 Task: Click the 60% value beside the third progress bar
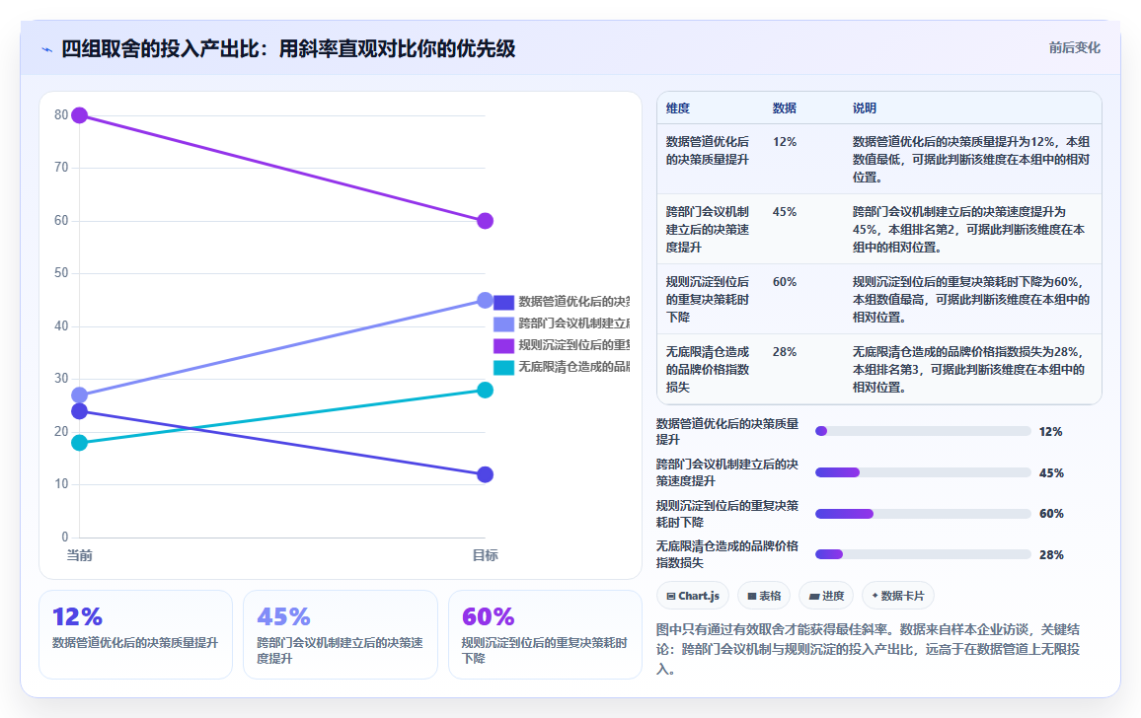click(x=1051, y=514)
